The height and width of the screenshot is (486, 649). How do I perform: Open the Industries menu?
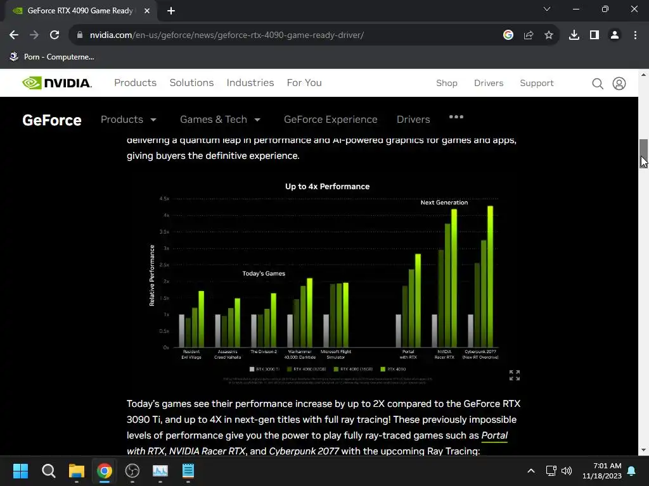[250, 83]
